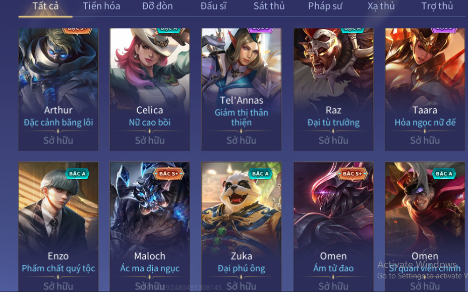
Task: Switch to the Đấu sĩ tab
Action: (x=213, y=6)
